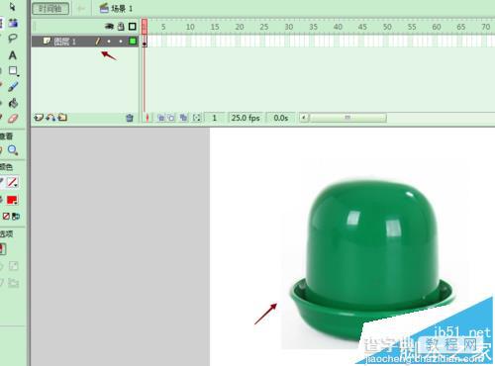Screen dimensions: 495x366
Task: Click the 25.0 fps frame rate field
Action: tap(246, 118)
